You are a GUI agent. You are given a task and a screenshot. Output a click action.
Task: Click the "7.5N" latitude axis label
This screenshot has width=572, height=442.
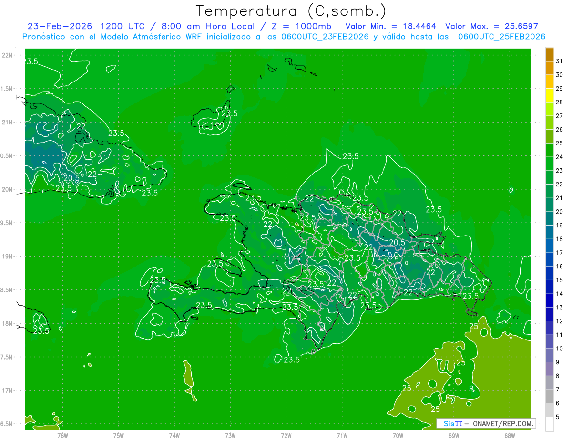(x=7, y=357)
